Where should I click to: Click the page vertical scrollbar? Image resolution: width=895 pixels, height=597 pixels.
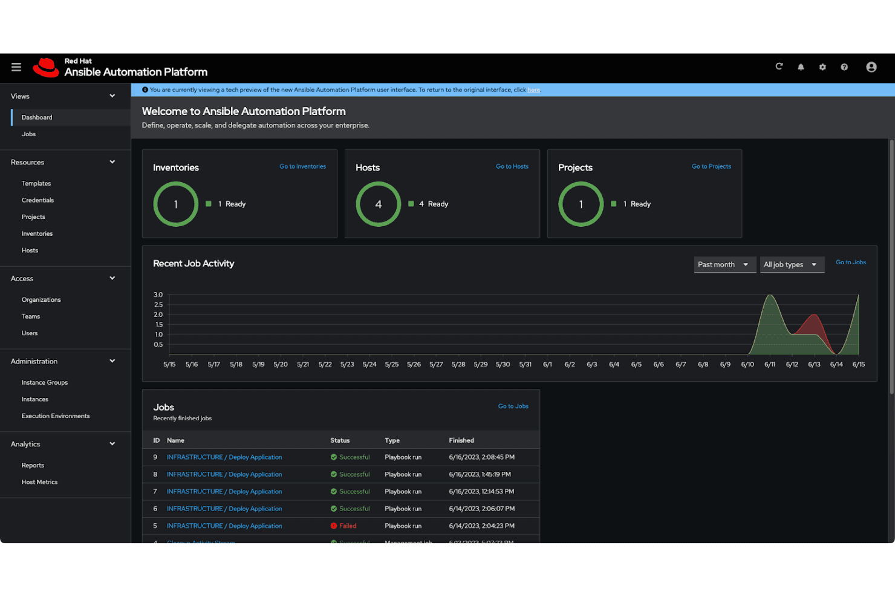[x=891, y=266]
